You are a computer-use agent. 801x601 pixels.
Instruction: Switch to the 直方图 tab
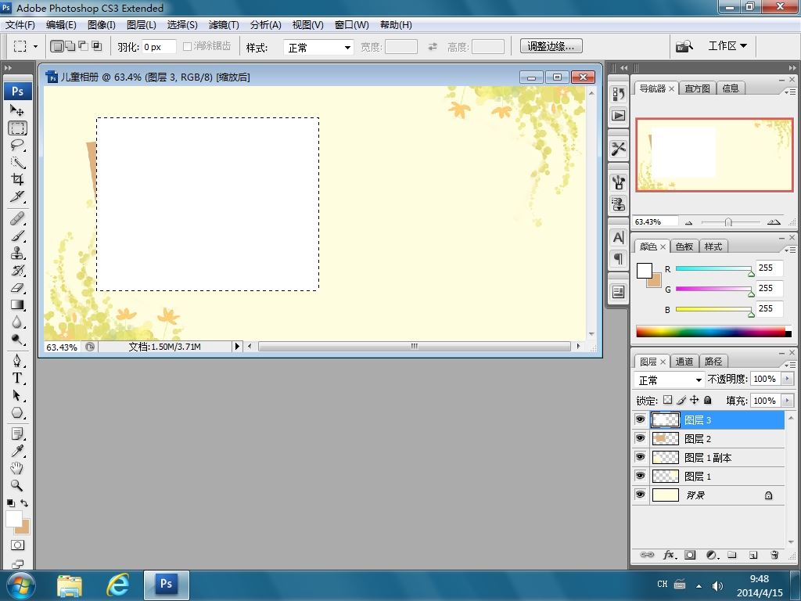[697, 88]
